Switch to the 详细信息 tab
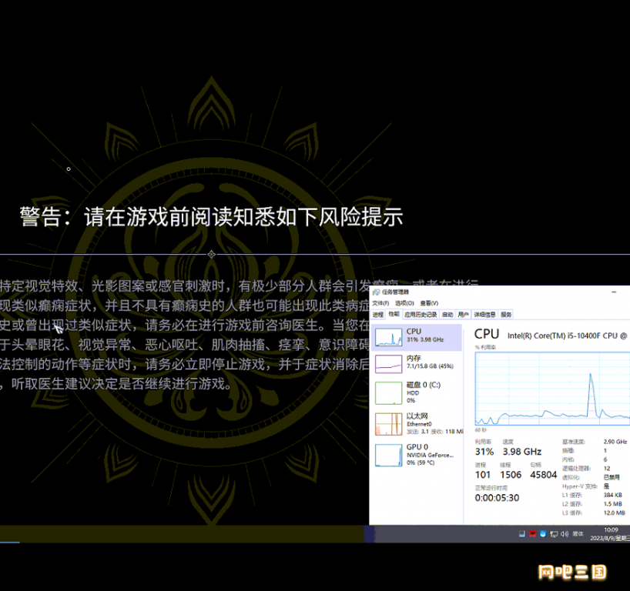This screenshot has width=630, height=591. point(484,315)
